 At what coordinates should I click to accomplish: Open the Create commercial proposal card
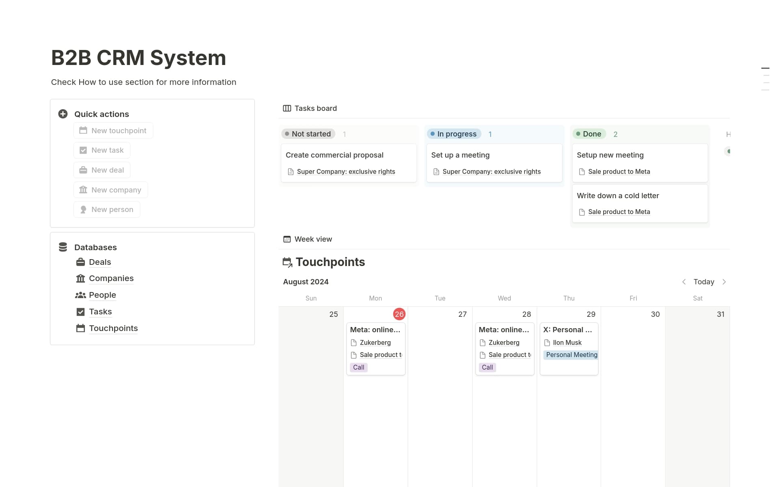pos(334,155)
